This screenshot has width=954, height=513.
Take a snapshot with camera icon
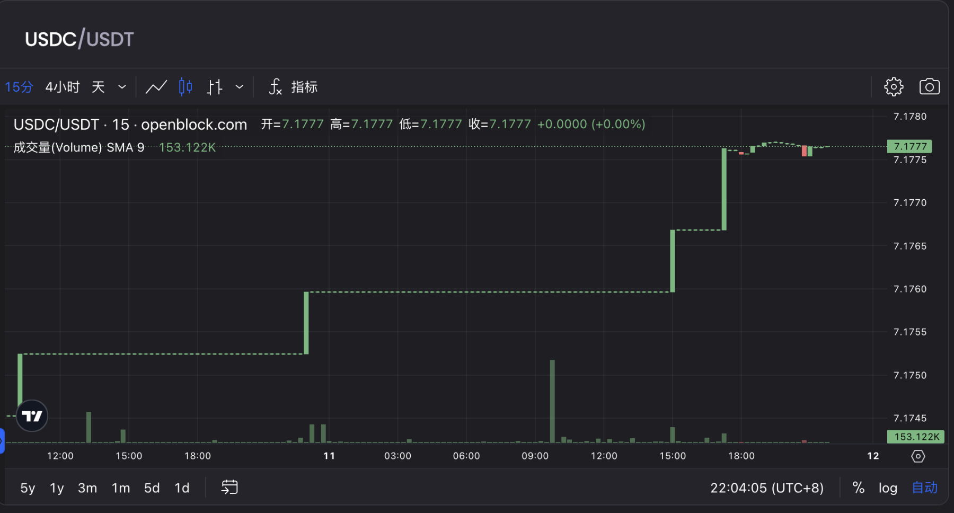pyautogui.click(x=929, y=87)
